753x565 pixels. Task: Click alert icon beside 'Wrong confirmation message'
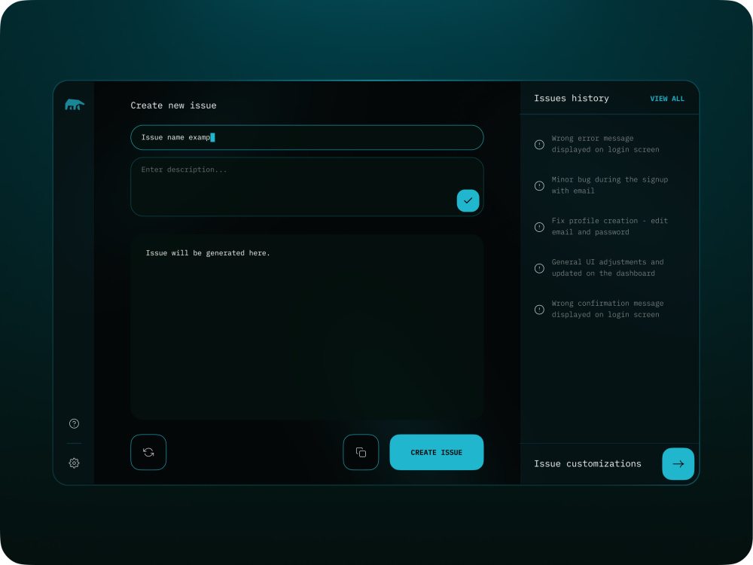(539, 310)
